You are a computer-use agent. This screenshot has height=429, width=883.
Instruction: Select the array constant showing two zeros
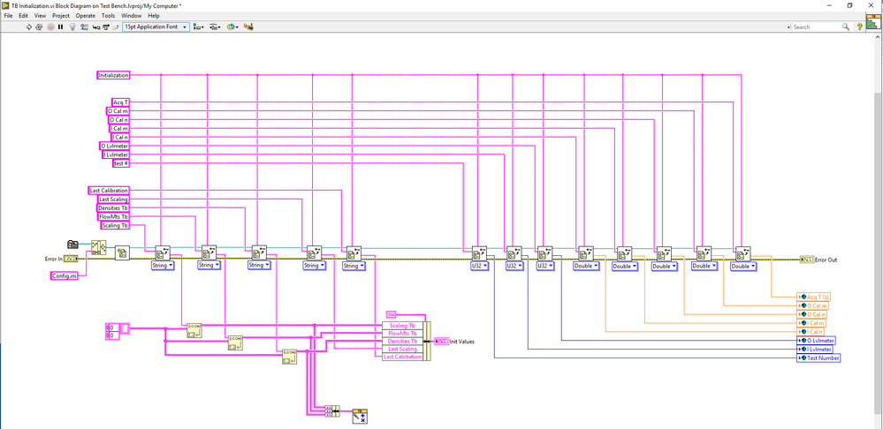point(118,331)
